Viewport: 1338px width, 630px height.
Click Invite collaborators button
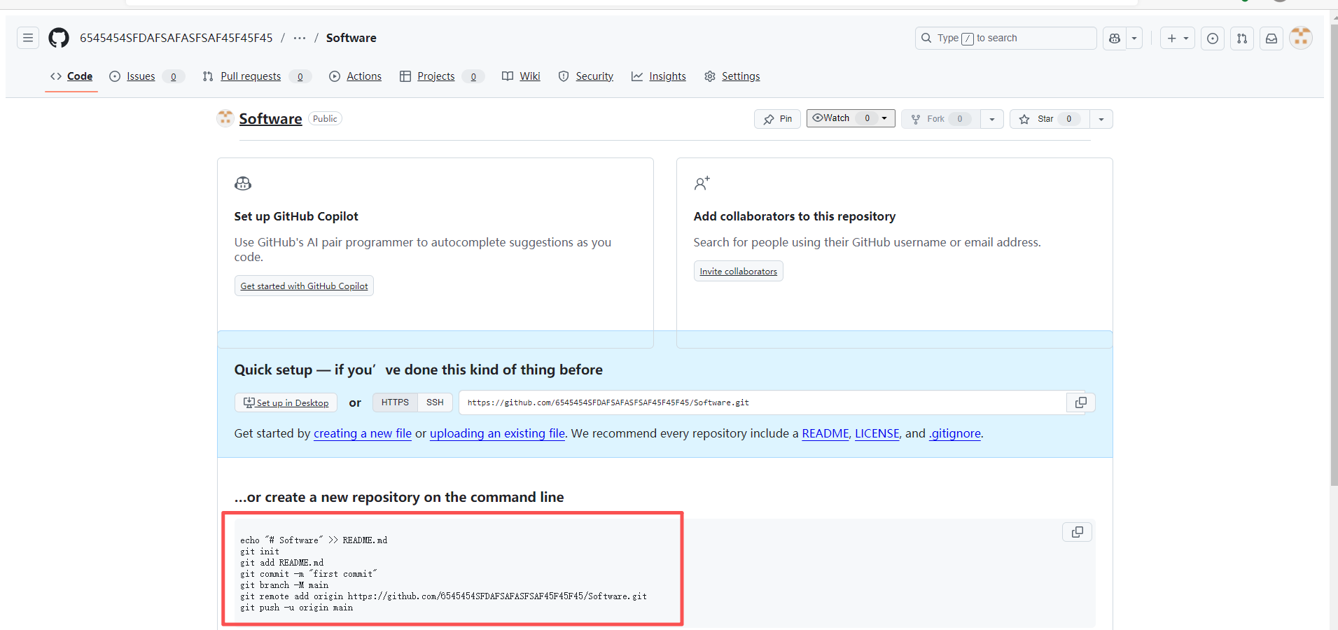pos(738,271)
